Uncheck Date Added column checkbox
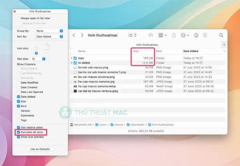This screenshot has width=240, height=166. click(18, 97)
